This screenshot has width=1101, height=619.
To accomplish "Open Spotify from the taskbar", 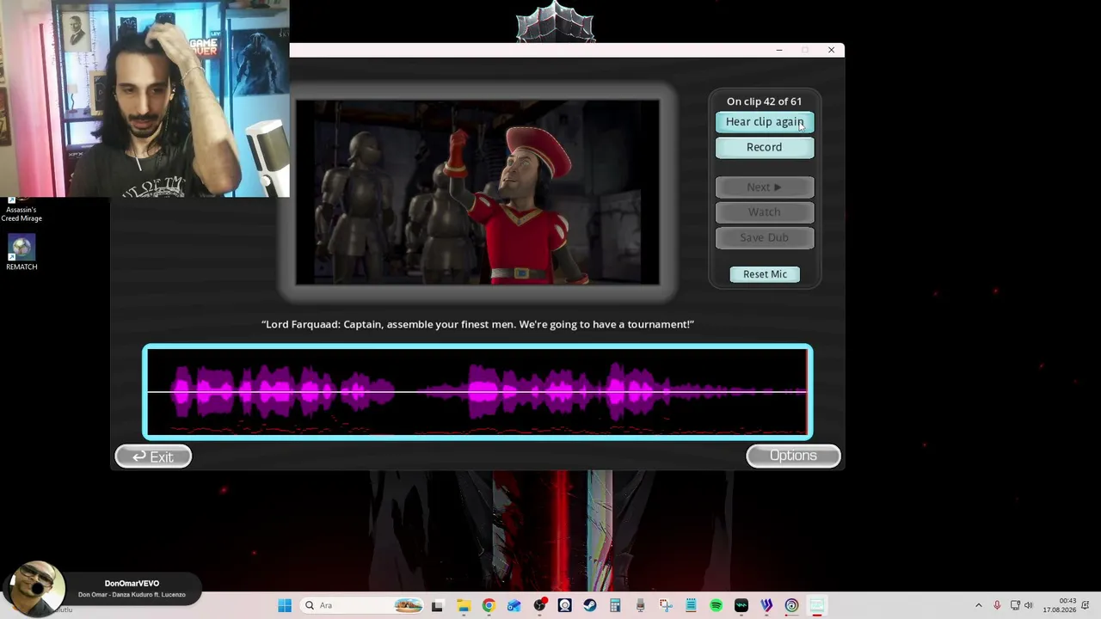I will [x=716, y=605].
